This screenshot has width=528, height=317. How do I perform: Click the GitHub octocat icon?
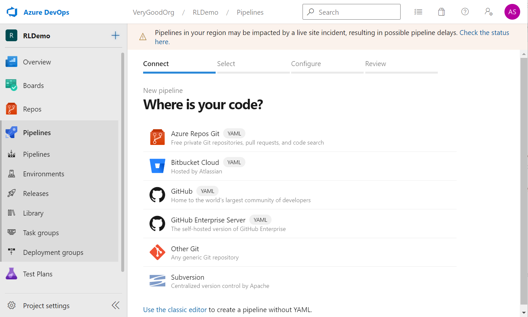(x=157, y=195)
